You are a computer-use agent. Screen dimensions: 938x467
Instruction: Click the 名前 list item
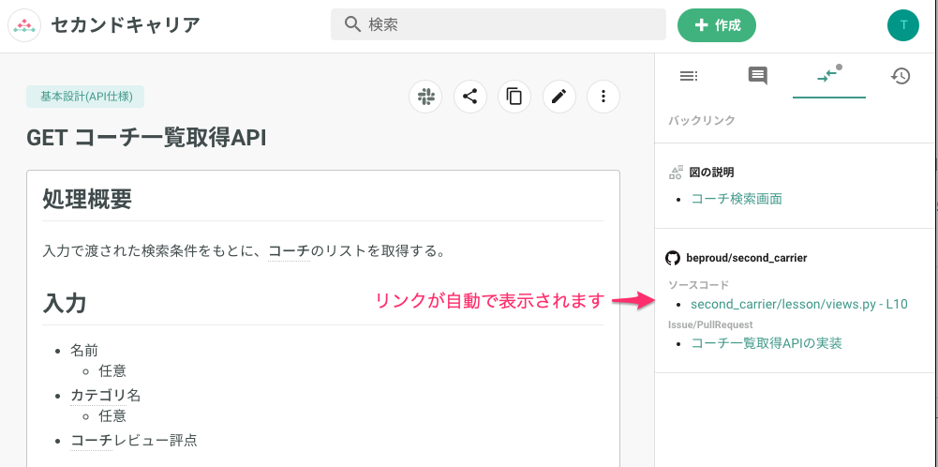(84, 351)
